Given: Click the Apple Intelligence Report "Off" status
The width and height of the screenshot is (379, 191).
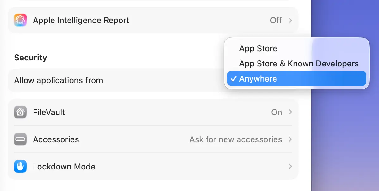Looking at the screenshot, I should click(276, 20).
